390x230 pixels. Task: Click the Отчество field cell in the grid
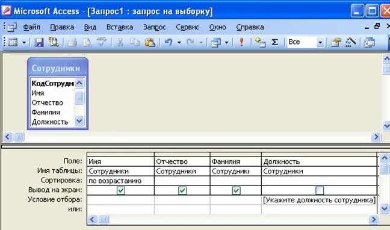(182, 161)
